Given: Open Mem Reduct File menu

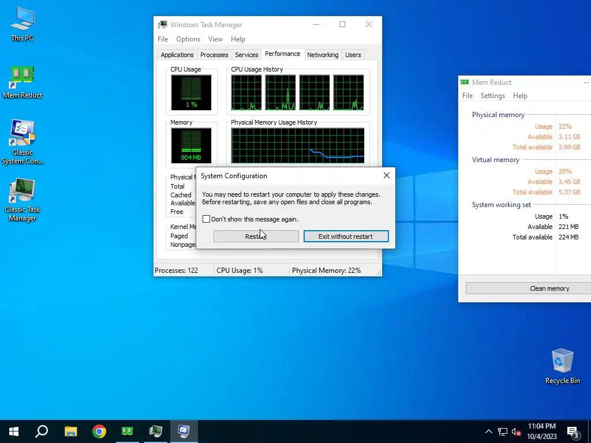Looking at the screenshot, I should click(467, 96).
